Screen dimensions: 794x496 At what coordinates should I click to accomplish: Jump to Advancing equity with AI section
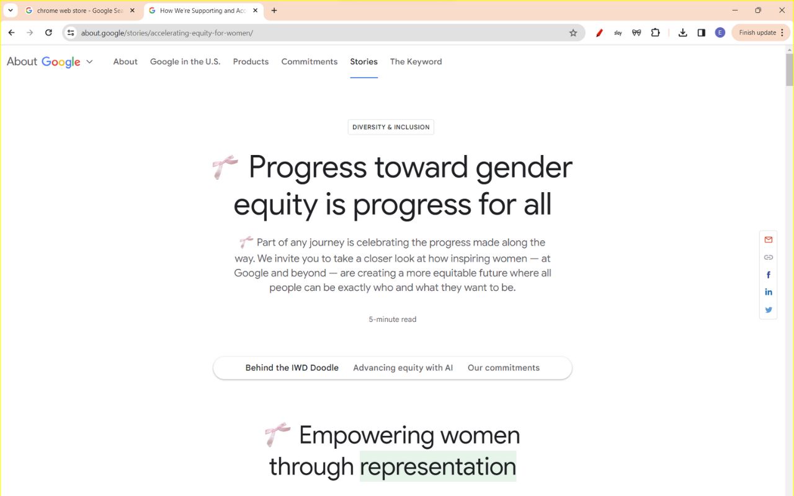(x=403, y=368)
